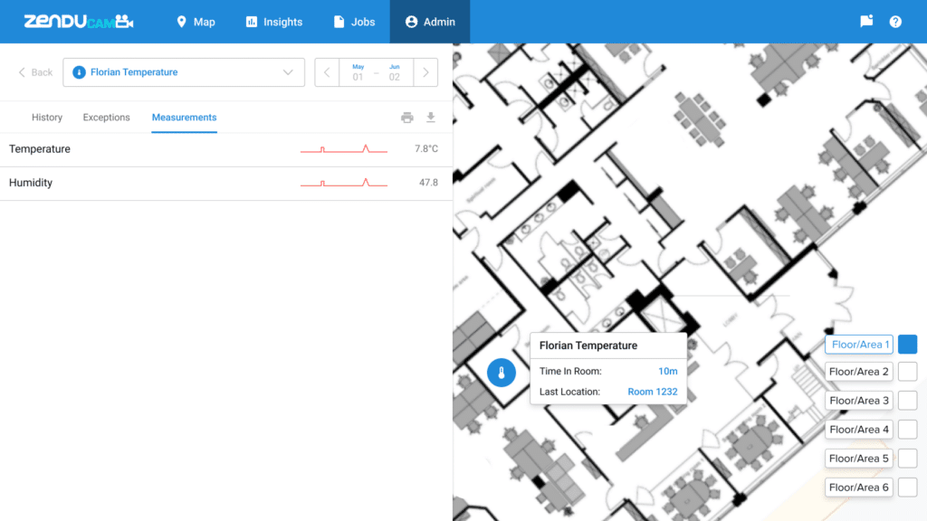Open the Insights menu
The width and height of the screenshot is (927, 521).
pos(273,22)
